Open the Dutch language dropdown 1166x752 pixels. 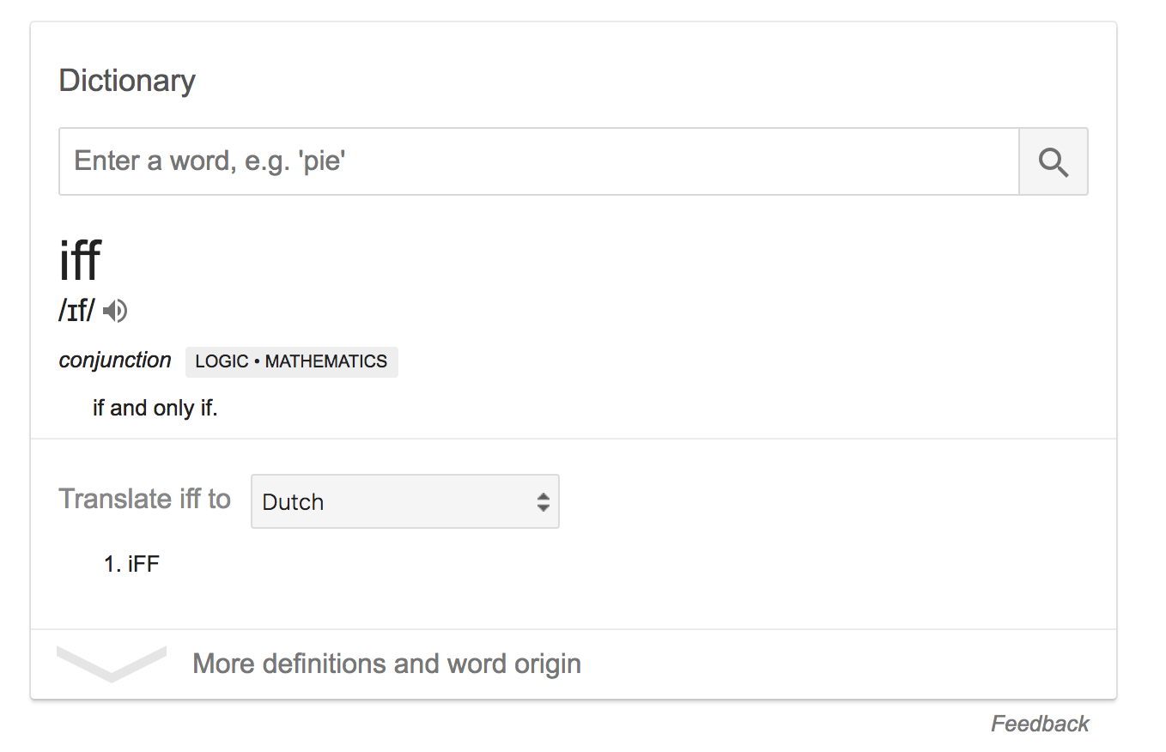click(404, 501)
